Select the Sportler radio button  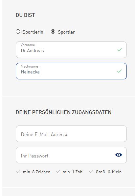[53, 32]
